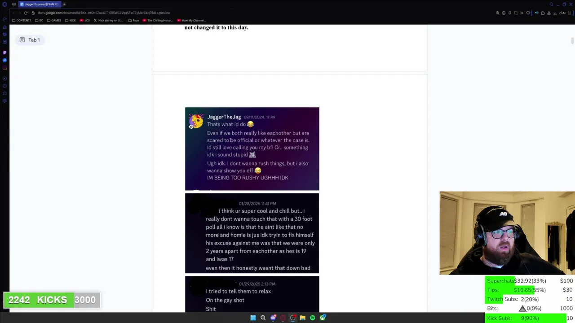Click the Tips $16.65 goal row

click(530, 290)
